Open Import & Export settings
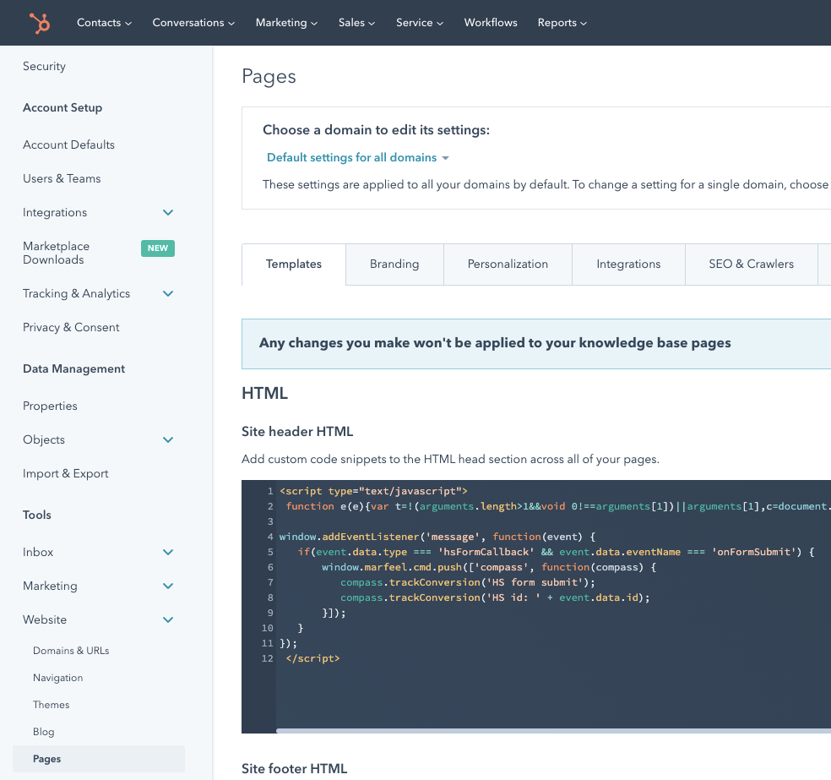Viewport: 831px width, 780px height. (66, 474)
